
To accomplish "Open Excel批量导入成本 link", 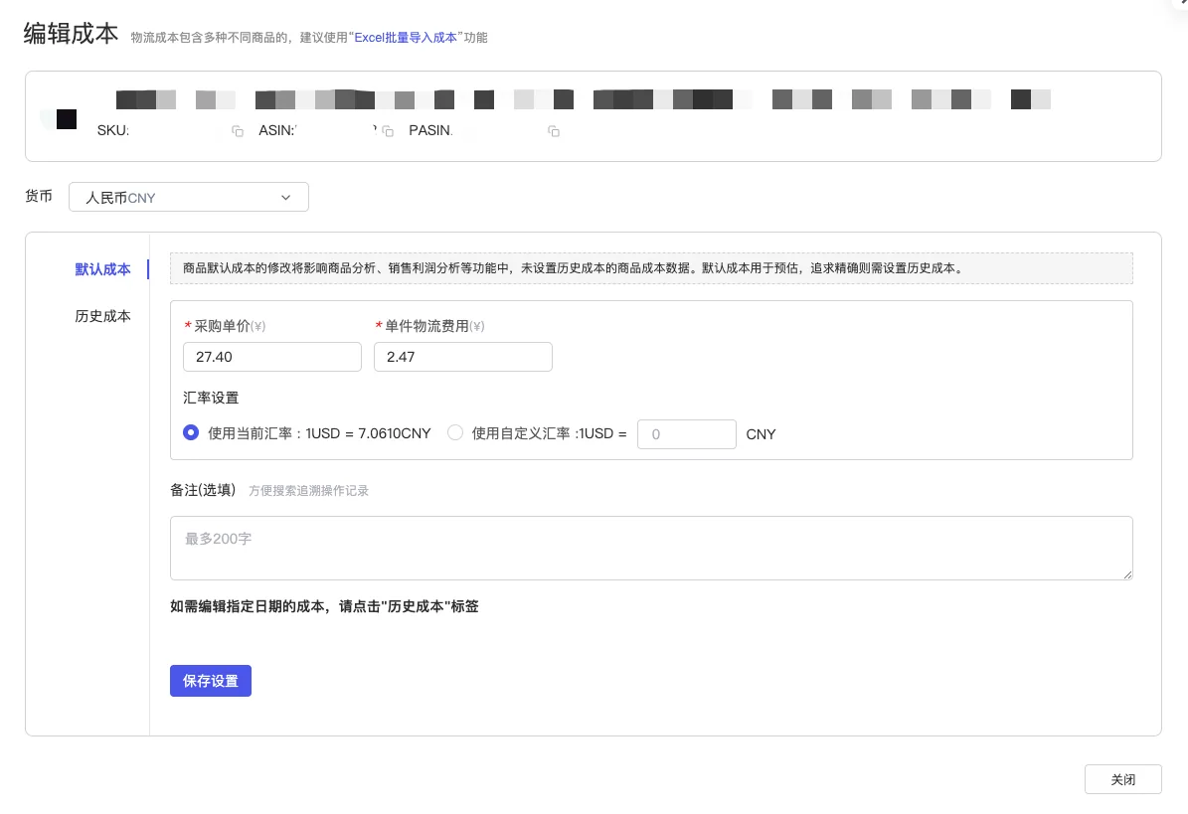I will [x=406, y=37].
